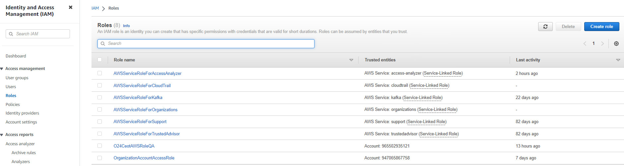
Task: Close the IAM navigation sidebar
Action: tap(70, 7)
